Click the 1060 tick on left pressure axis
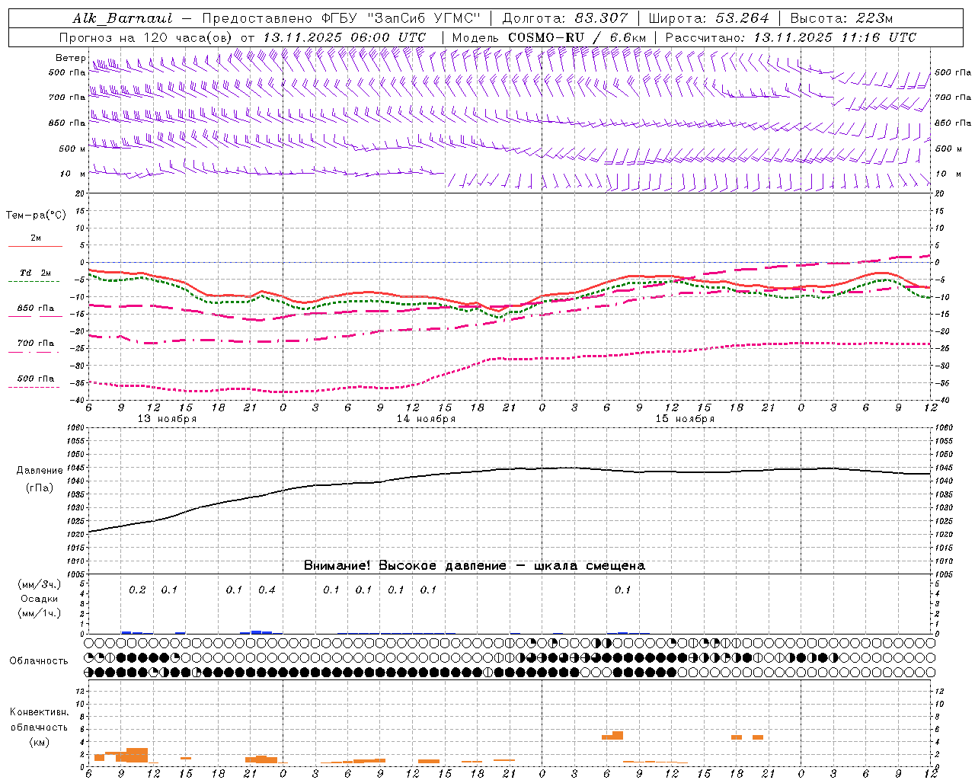Image resolution: width=975 pixels, height=780 pixels. pyautogui.click(x=76, y=428)
